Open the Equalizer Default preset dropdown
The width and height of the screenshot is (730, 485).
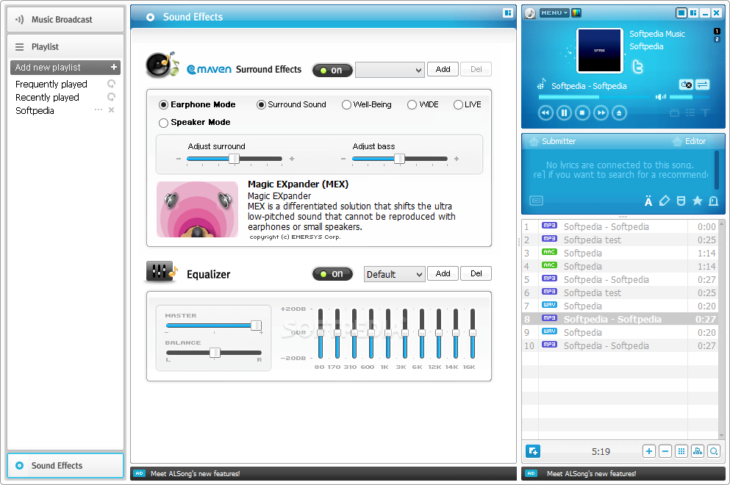[394, 274]
